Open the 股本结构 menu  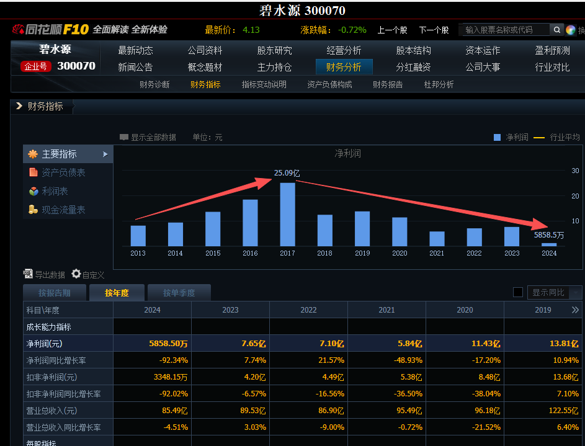click(413, 50)
